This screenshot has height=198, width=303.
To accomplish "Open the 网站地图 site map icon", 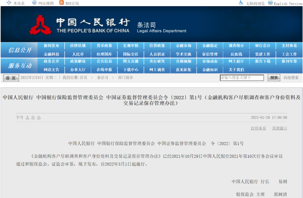I will [35, 3].
